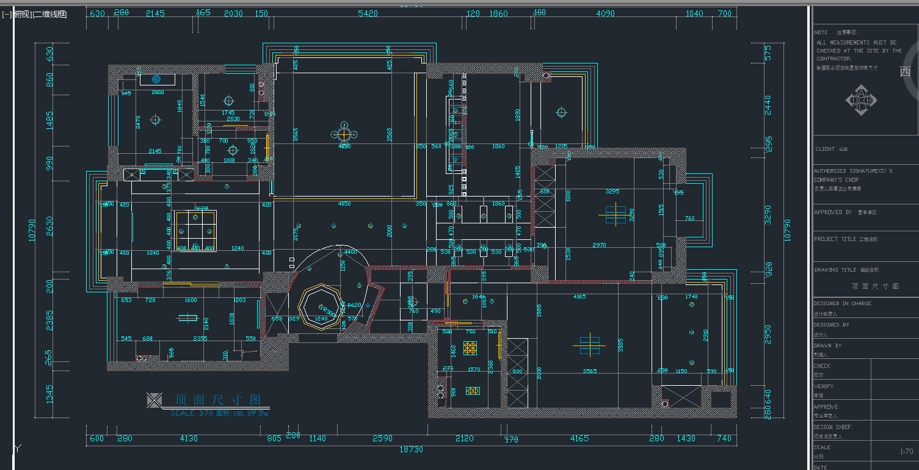Select the vertical dimension 2950

coord(768,335)
